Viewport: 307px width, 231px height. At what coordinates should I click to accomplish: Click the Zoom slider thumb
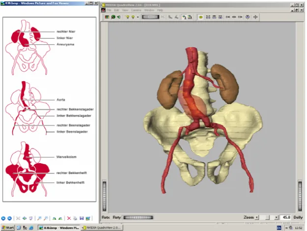point(267,217)
